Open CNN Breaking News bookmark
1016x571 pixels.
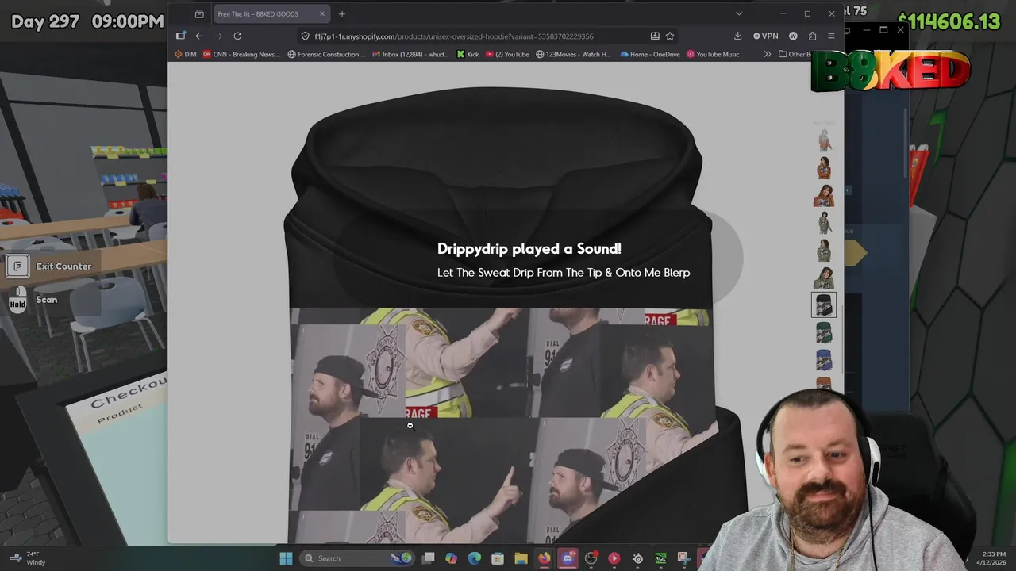(x=242, y=54)
